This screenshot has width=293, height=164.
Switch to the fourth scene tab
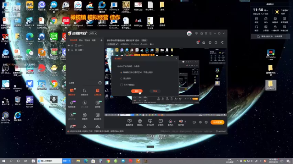94,40
